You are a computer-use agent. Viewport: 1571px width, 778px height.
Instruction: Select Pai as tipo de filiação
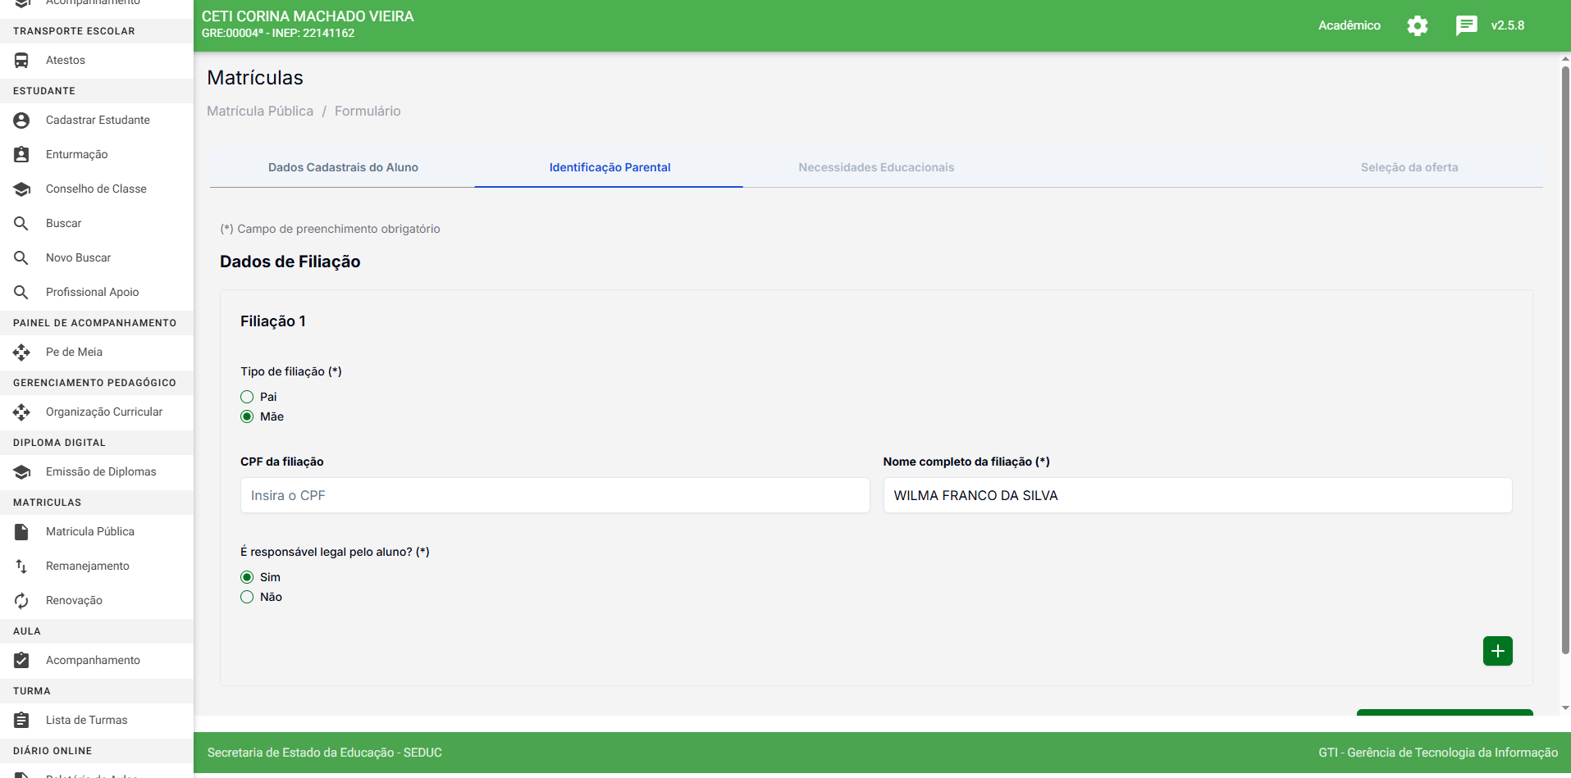click(247, 397)
